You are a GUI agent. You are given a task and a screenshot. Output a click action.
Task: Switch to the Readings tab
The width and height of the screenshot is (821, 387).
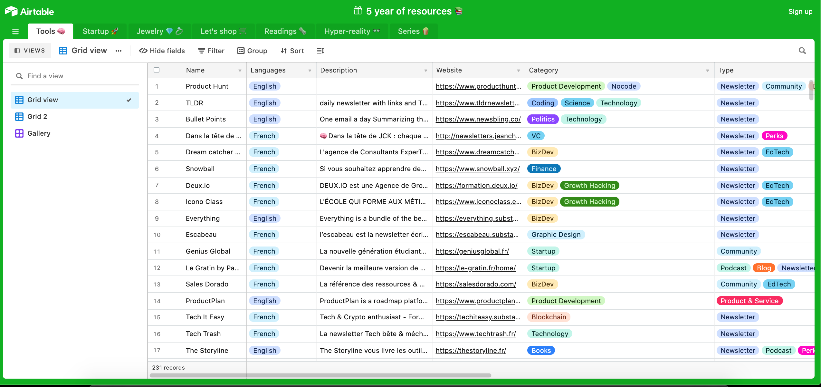pyautogui.click(x=285, y=31)
